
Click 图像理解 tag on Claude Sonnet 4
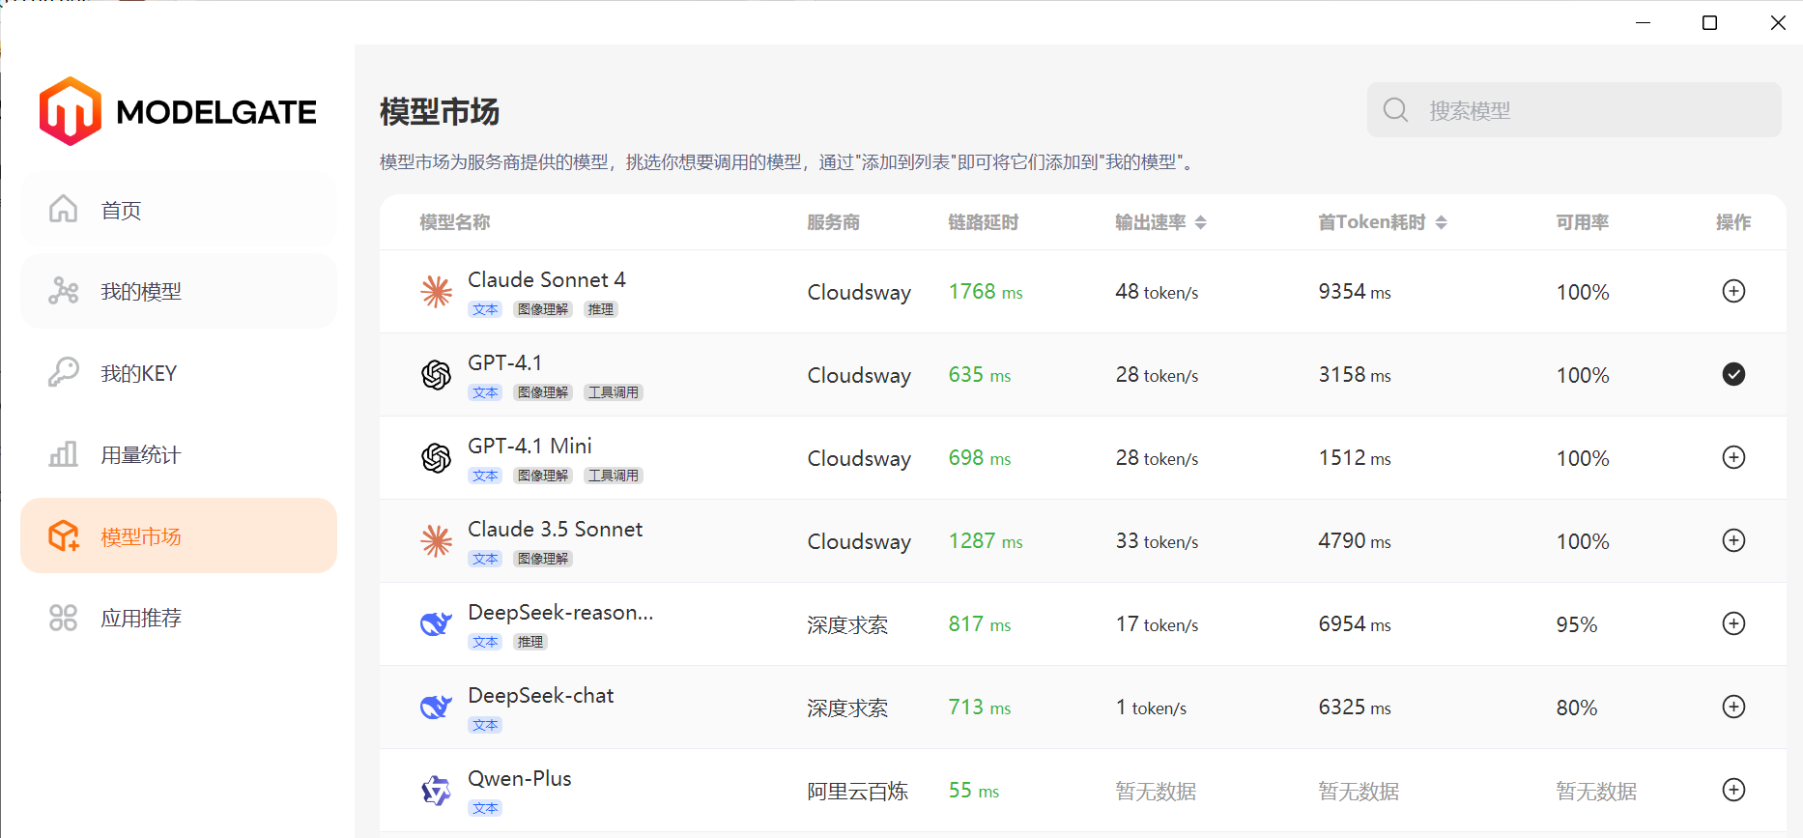(x=543, y=309)
